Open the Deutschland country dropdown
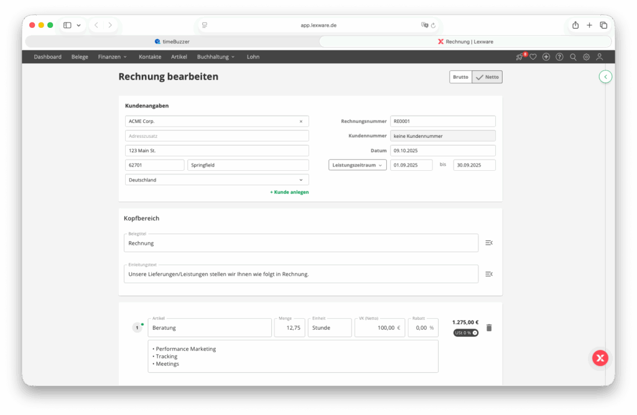 [216, 180]
